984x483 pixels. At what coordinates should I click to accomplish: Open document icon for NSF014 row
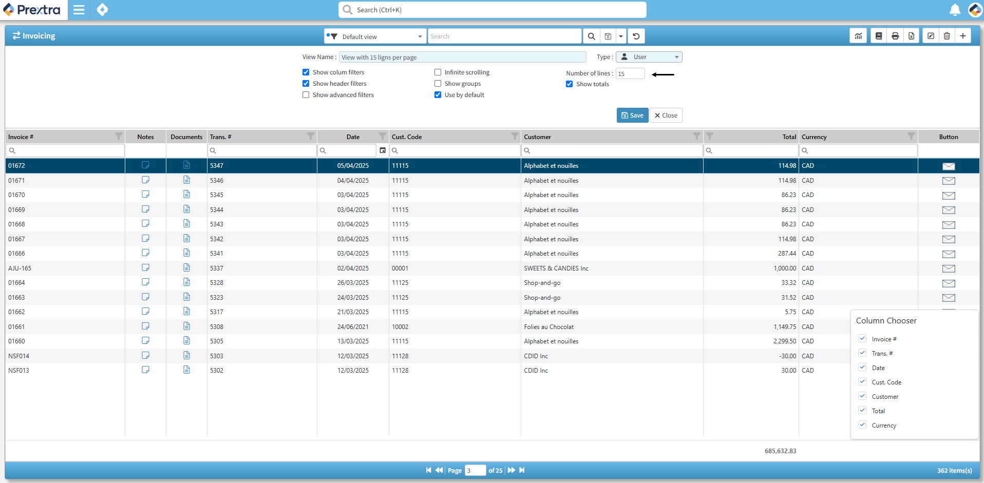pos(186,355)
